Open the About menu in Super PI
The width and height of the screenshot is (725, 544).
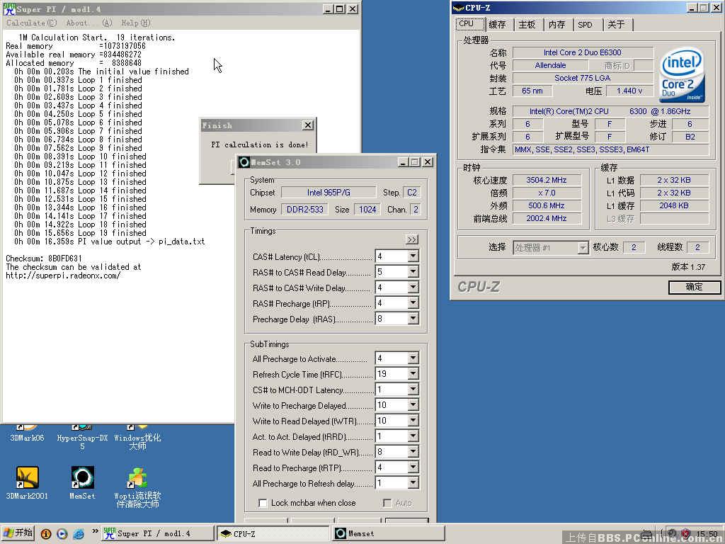pyautogui.click(x=89, y=23)
